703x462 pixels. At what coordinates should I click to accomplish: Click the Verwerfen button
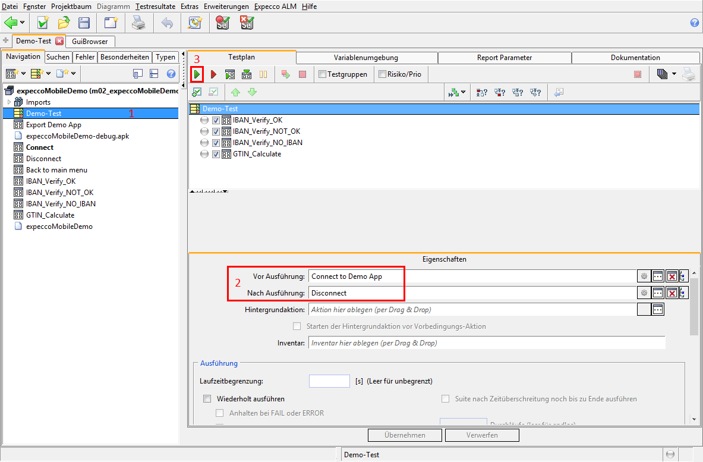482,435
